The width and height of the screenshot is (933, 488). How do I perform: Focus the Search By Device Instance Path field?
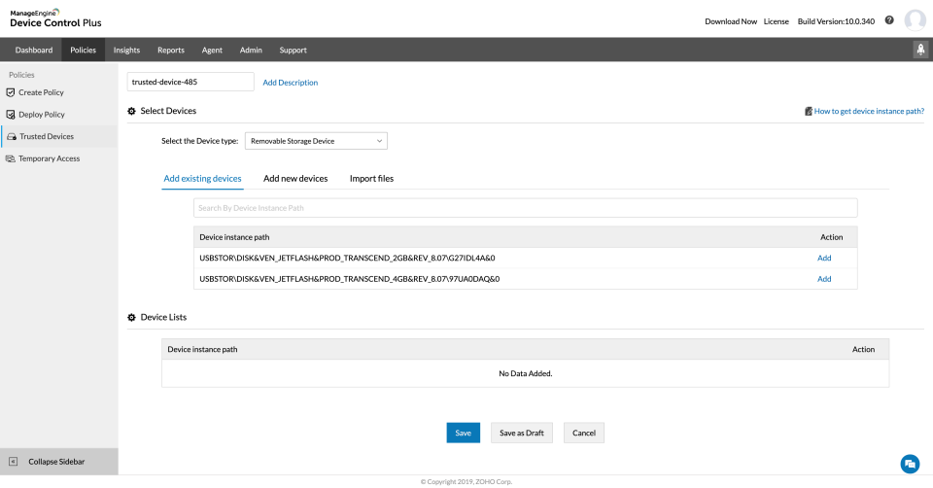click(525, 208)
